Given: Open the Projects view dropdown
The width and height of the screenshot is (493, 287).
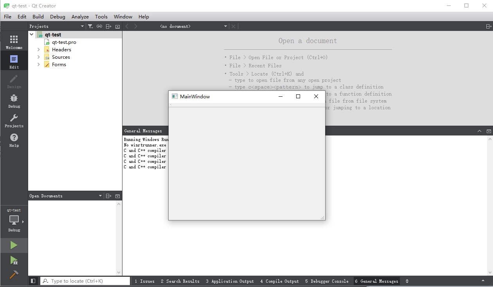Looking at the screenshot, I should coord(82,26).
